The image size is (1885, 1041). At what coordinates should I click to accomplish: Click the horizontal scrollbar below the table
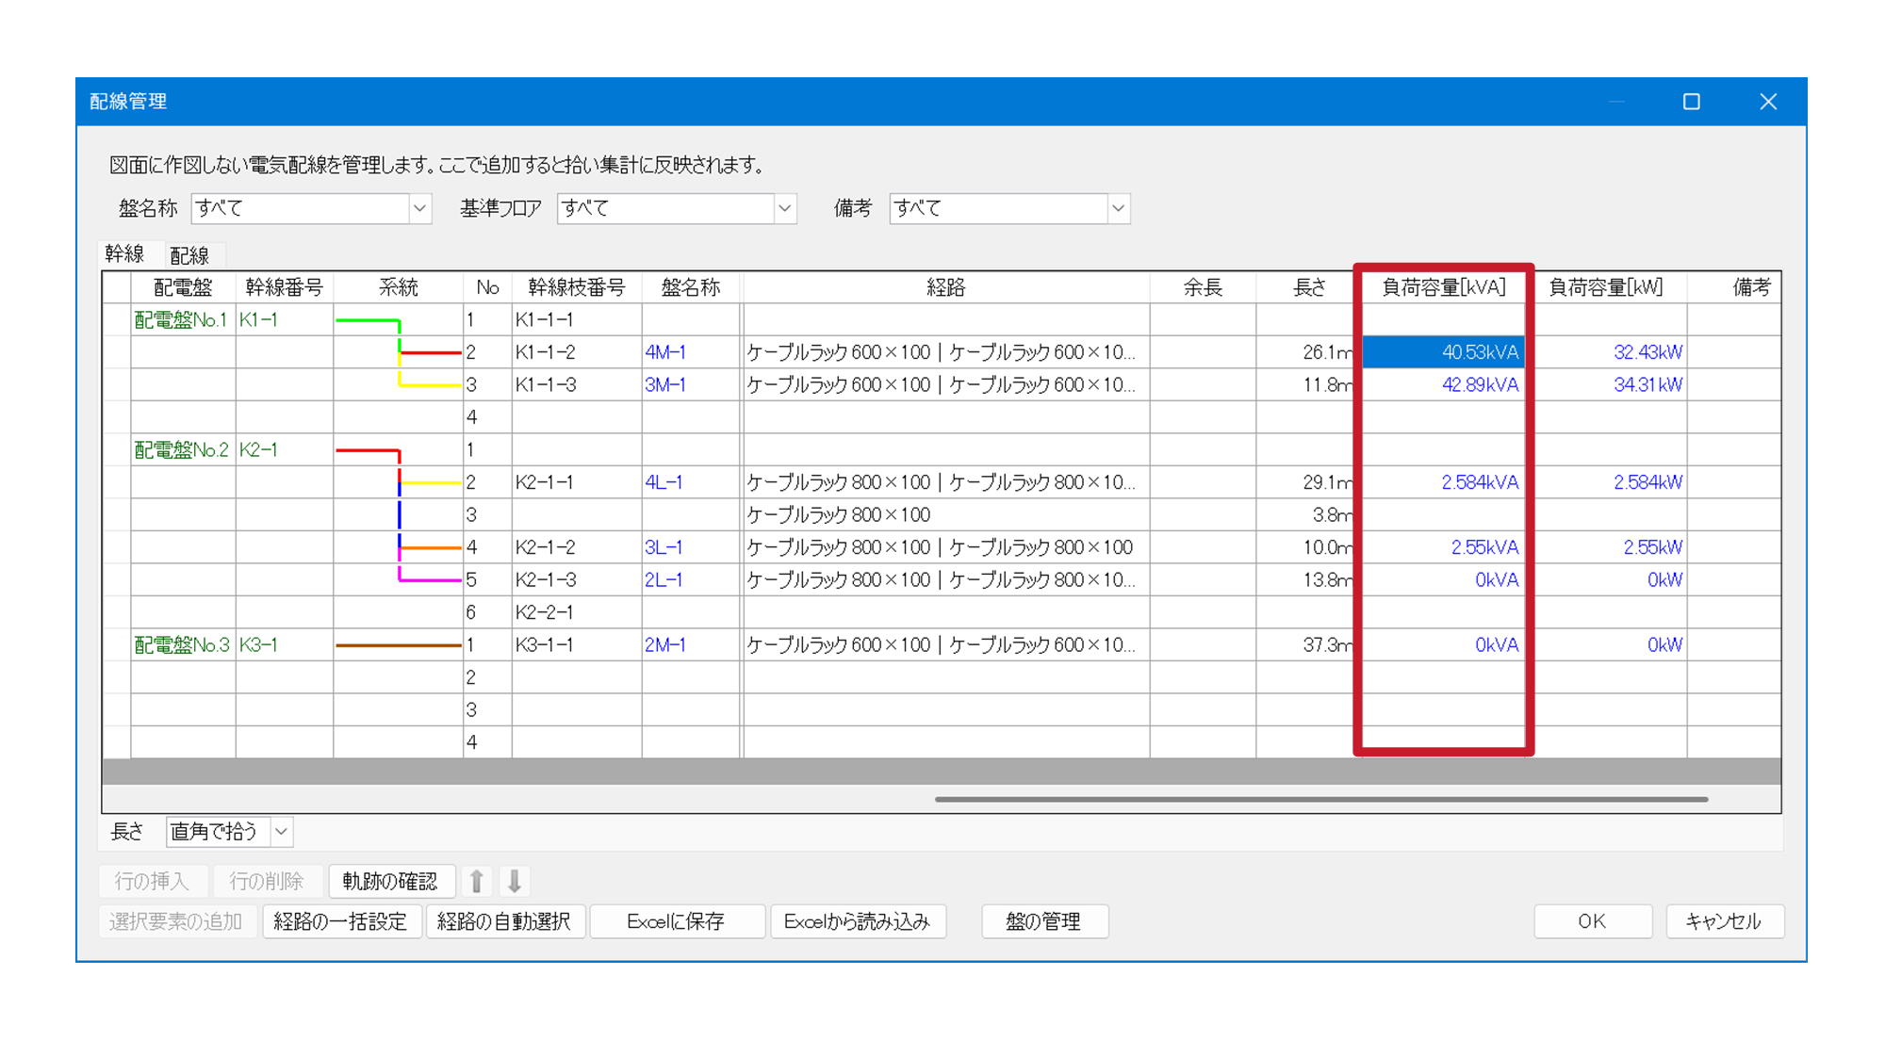coord(1319,799)
